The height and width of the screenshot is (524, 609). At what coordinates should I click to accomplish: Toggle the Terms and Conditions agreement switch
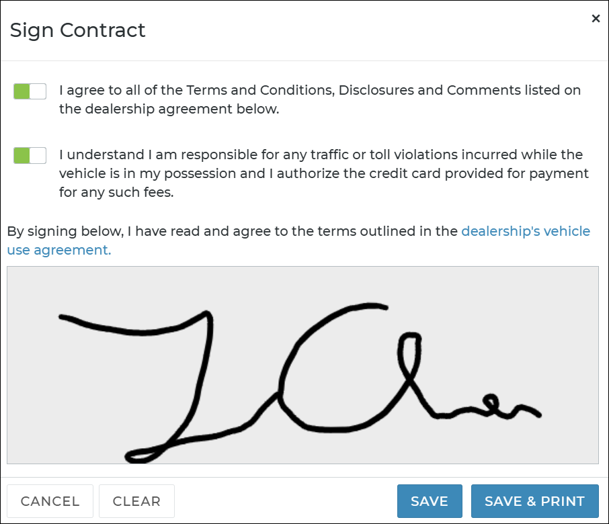(x=30, y=91)
